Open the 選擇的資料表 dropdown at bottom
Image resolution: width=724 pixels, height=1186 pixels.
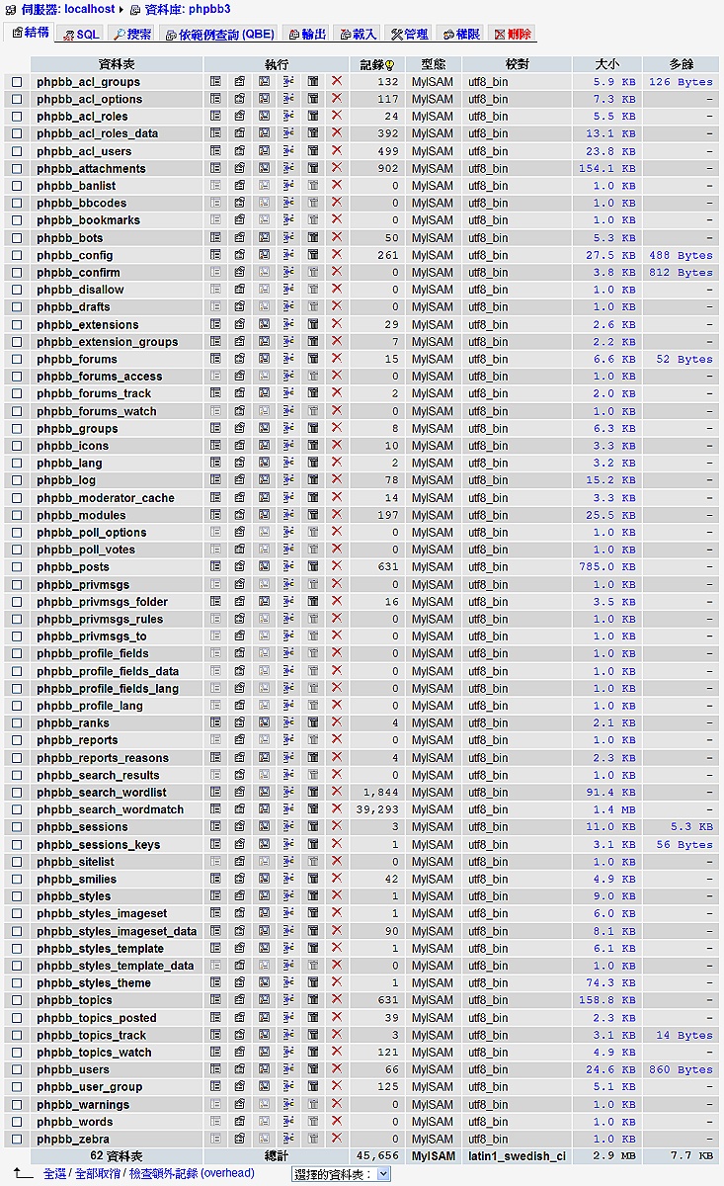pos(341,1174)
